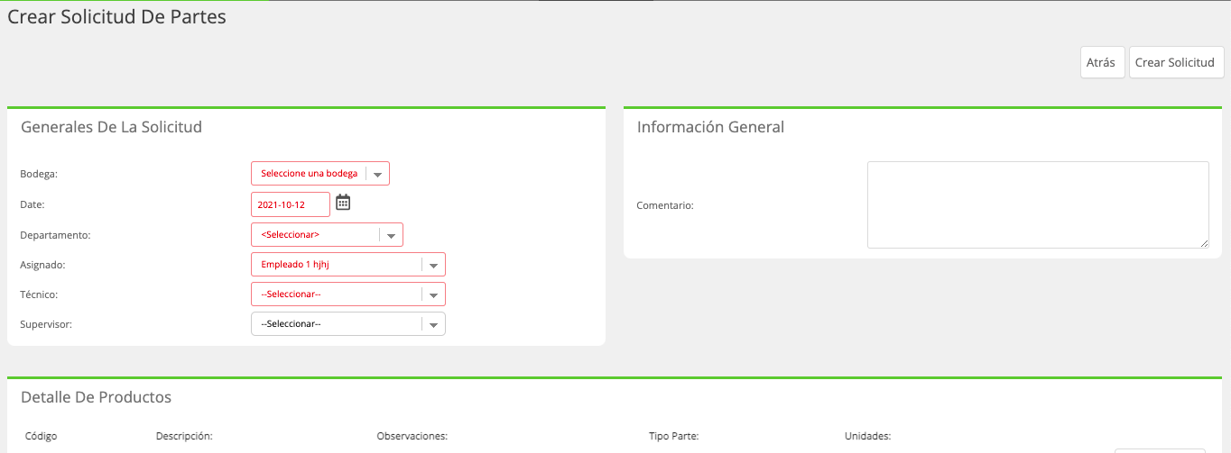Expand the Departamento dropdown
This screenshot has height=453, width=1231.
point(327,235)
